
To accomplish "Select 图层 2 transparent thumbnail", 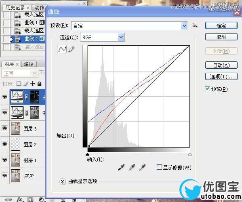I will click(15, 144).
